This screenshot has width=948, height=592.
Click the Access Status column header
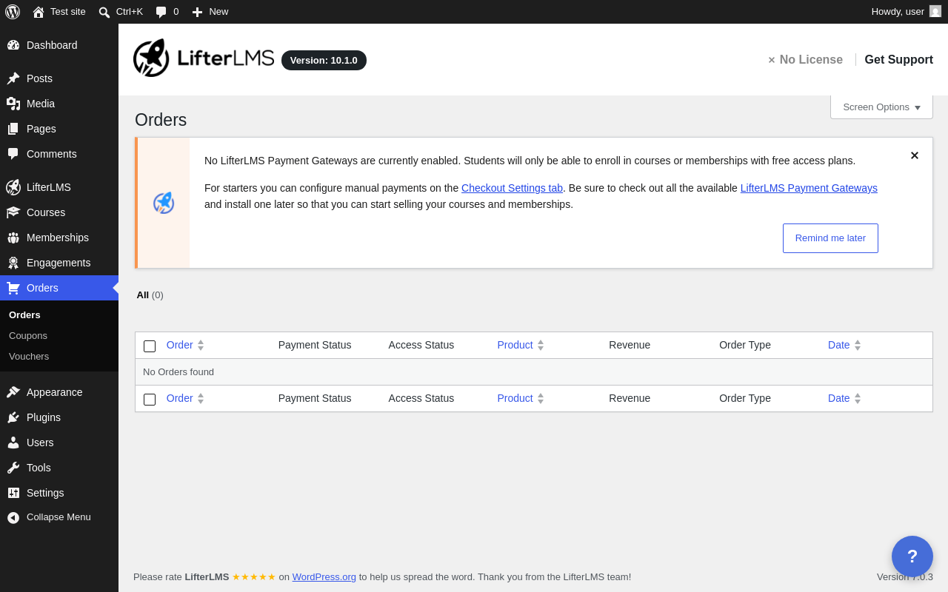click(421, 345)
